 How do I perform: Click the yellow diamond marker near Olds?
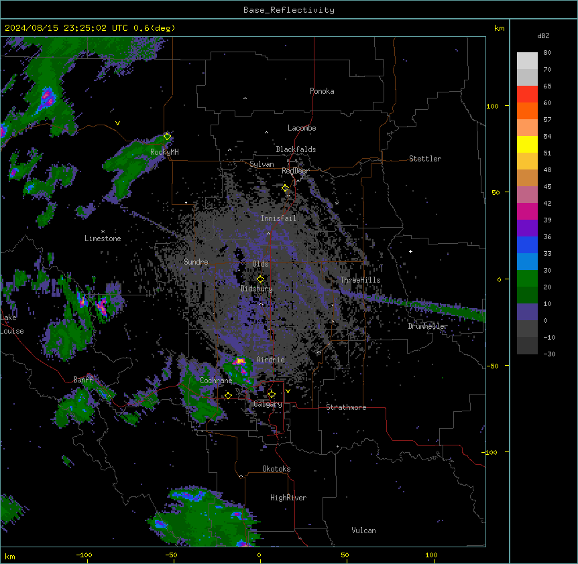[x=260, y=279]
